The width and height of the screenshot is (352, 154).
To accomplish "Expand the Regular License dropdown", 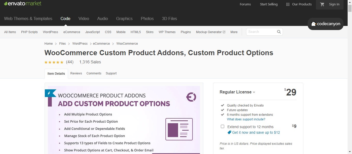I will [254, 92].
